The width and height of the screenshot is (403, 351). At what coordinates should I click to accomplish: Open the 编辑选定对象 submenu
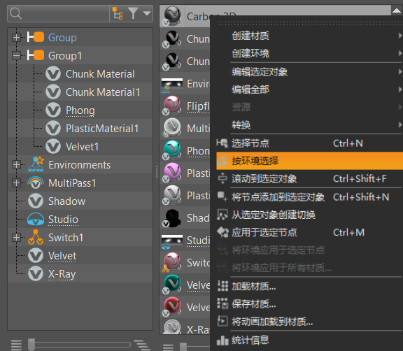[310, 71]
